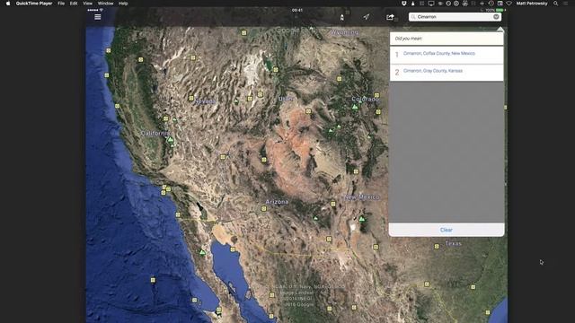Select the Street View pegman icon

point(341,17)
